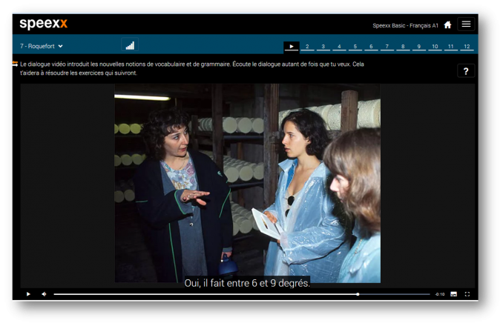503x326 pixels.
Task: Go to exercise 10
Action: [x=435, y=47]
